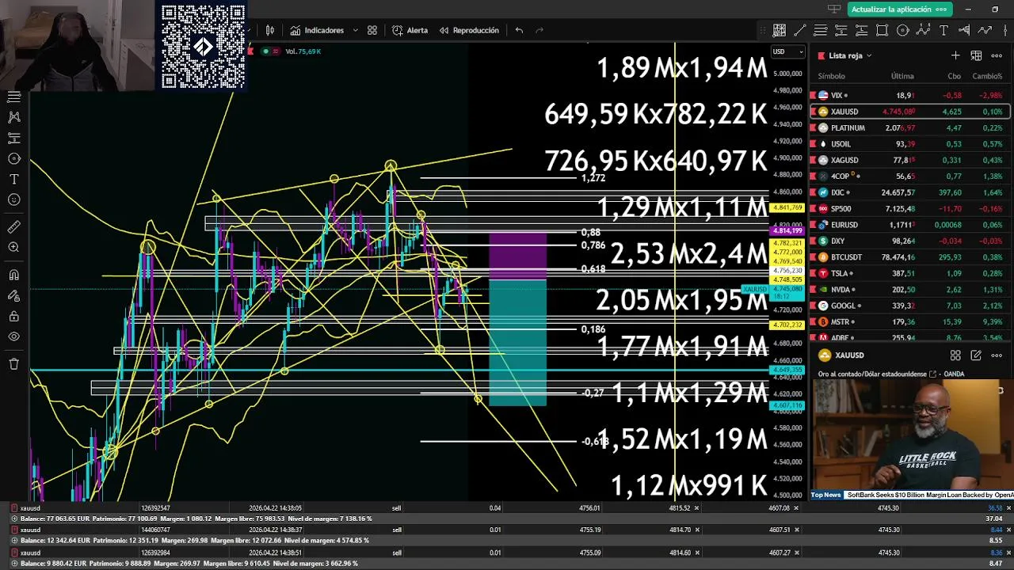
Task: Select NVDA in the watchlist
Action: click(909, 290)
